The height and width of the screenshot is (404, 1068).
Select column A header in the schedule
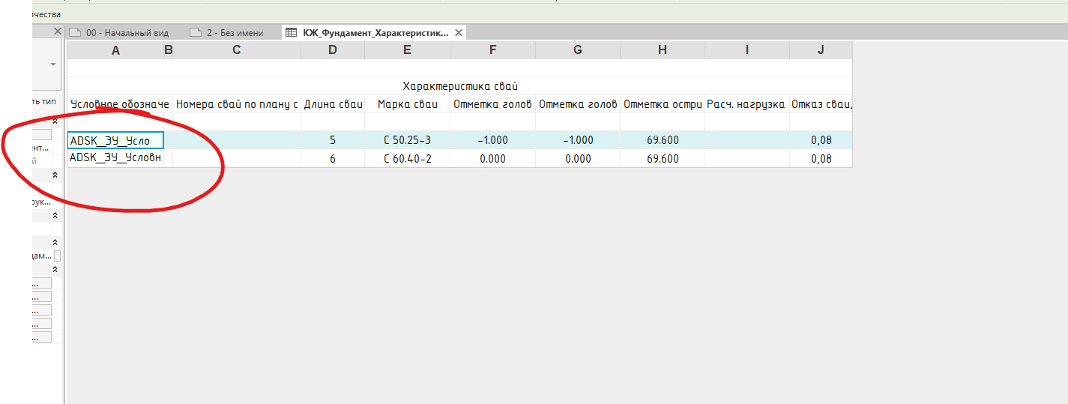(115, 50)
